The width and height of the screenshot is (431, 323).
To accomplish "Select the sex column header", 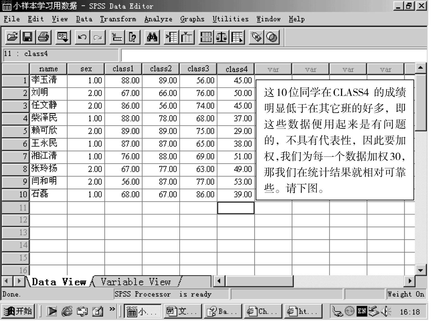I will [x=86, y=69].
